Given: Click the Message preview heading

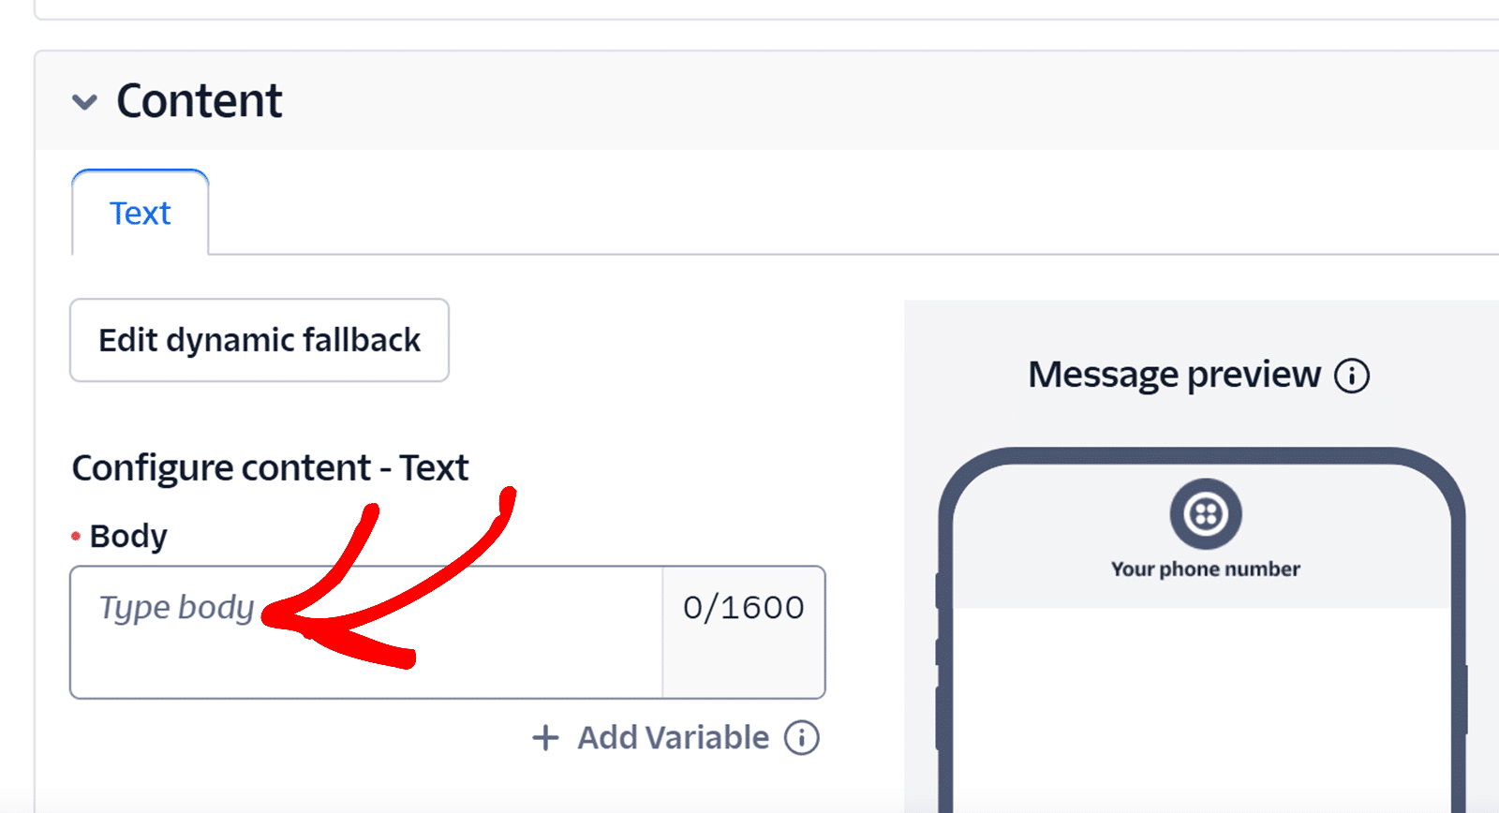Looking at the screenshot, I should (1177, 374).
